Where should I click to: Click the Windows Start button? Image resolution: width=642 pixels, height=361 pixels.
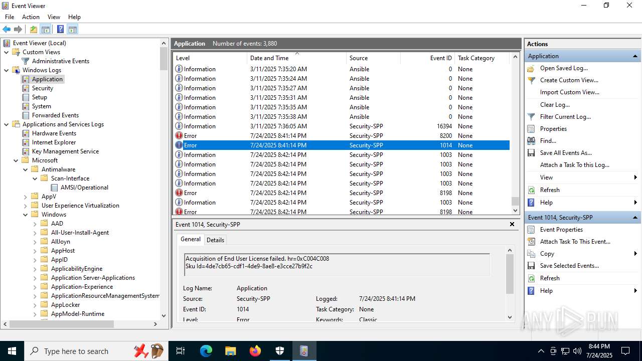12,351
